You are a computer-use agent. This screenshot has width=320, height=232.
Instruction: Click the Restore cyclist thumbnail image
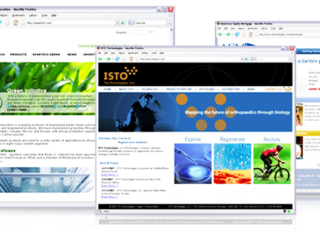(x=272, y=164)
